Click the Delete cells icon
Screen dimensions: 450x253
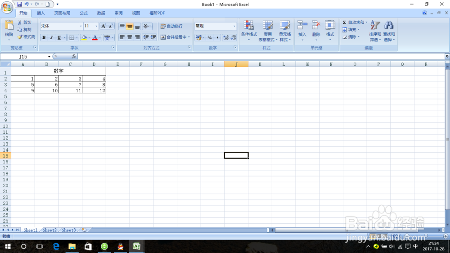click(x=316, y=25)
